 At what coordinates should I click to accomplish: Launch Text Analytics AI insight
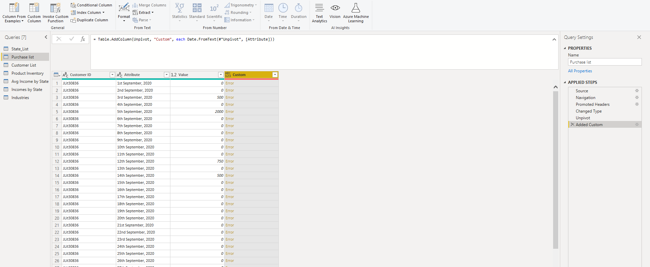pos(319,13)
